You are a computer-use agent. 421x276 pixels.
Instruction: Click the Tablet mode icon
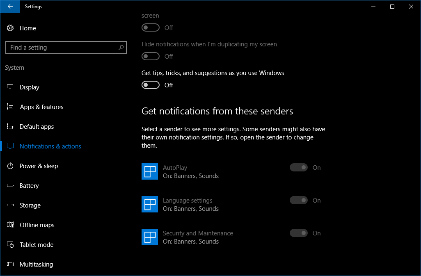[10, 244]
